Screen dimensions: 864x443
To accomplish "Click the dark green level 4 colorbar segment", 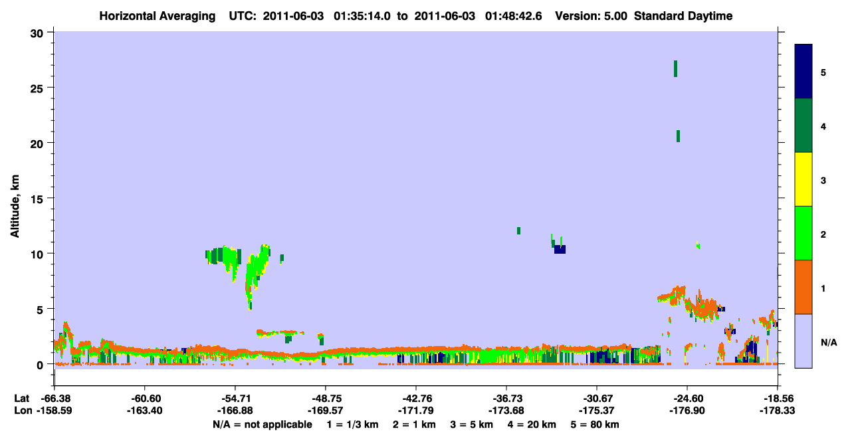I will (x=804, y=126).
